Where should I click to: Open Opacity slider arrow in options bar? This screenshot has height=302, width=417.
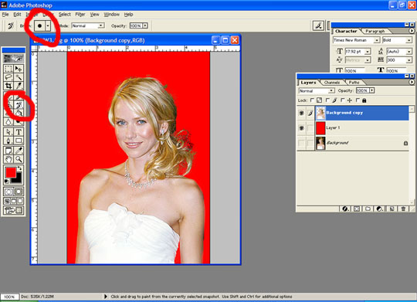click(145, 25)
